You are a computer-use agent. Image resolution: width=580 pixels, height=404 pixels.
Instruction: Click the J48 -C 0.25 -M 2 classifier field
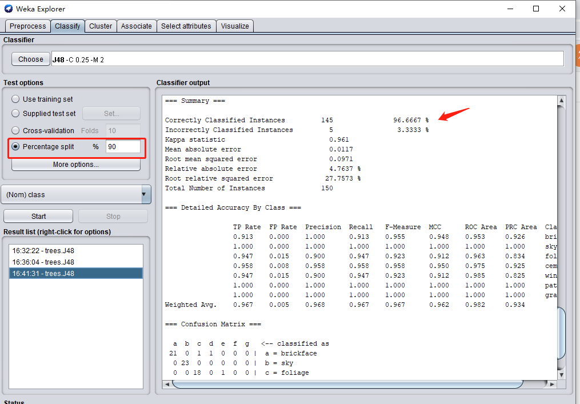307,59
